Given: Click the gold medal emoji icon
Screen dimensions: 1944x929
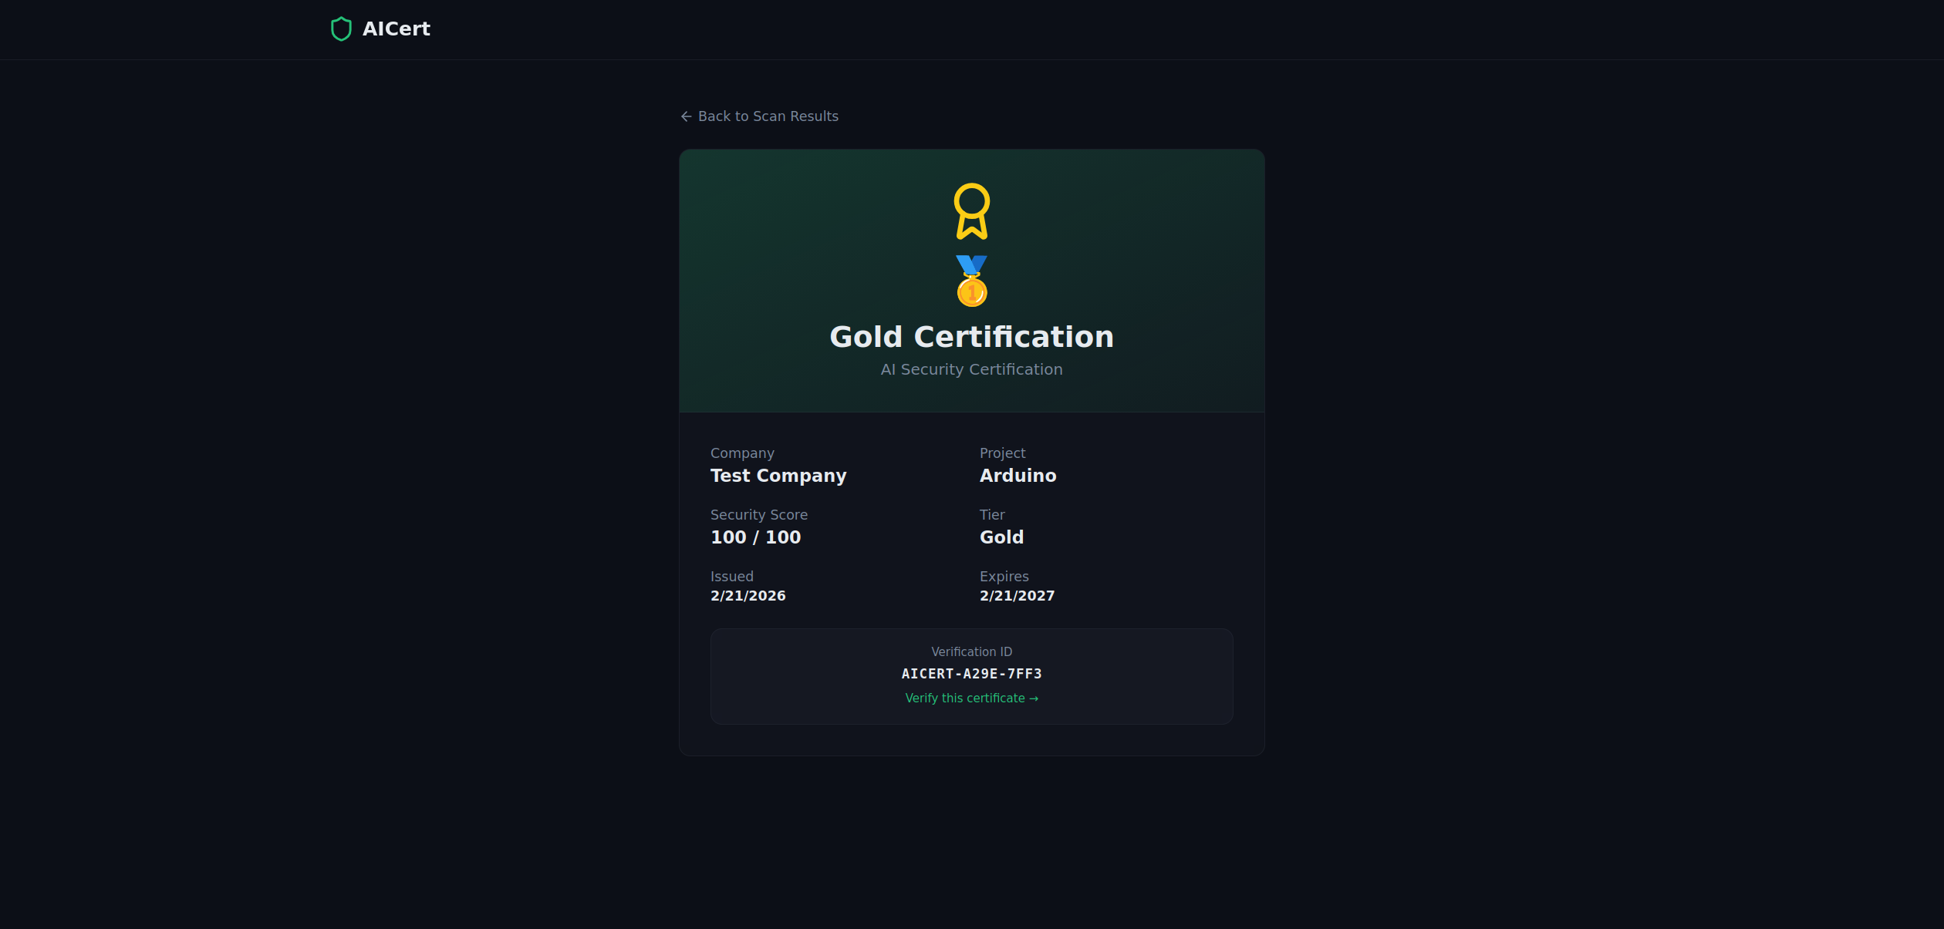Looking at the screenshot, I should tap(971, 281).
